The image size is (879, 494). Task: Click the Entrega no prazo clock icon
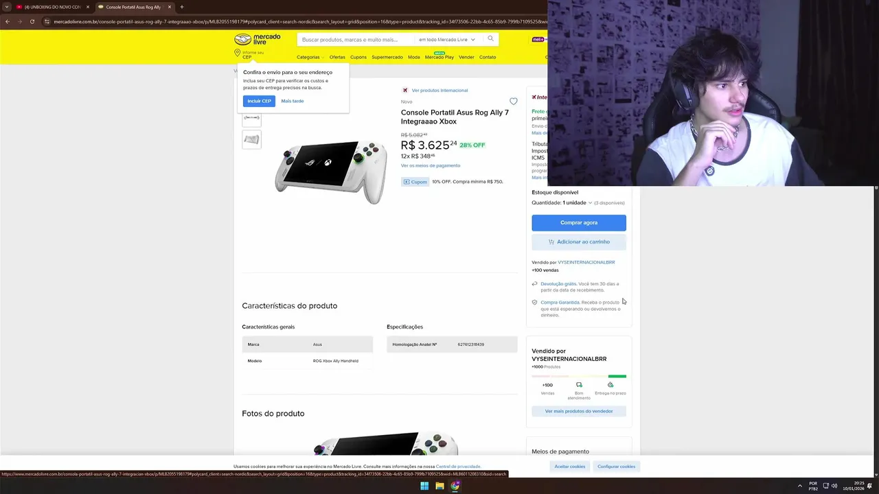click(x=610, y=385)
